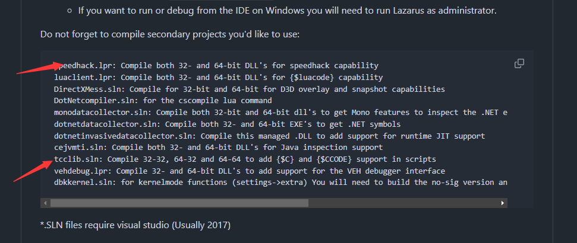Click the tcclib.sln line
577x243 pixels.
245,159
